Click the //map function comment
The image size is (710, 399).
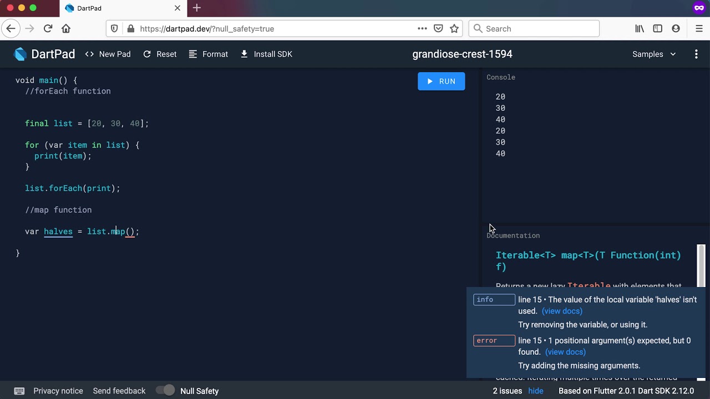click(x=58, y=210)
